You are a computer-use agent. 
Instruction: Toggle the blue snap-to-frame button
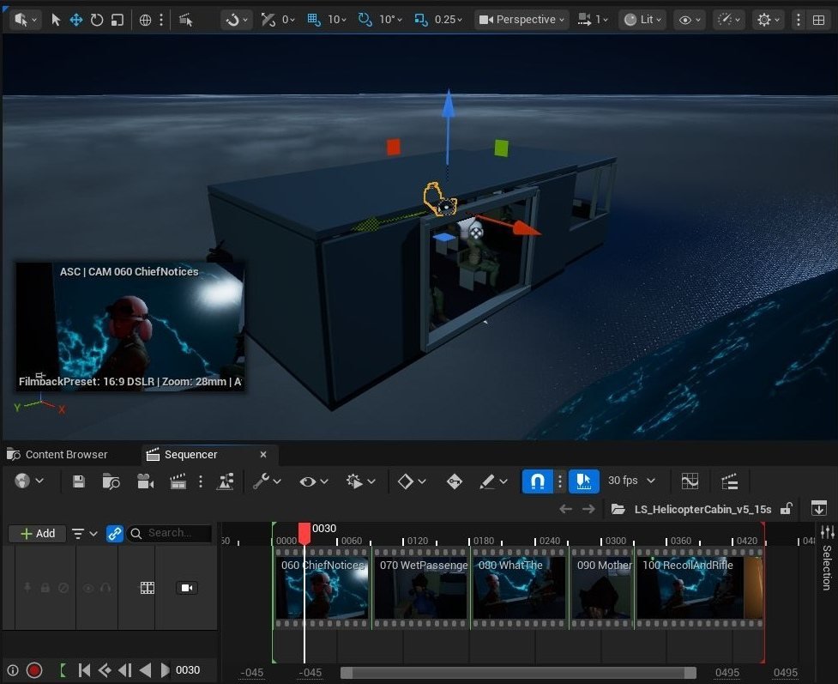[x=583, y=481]
